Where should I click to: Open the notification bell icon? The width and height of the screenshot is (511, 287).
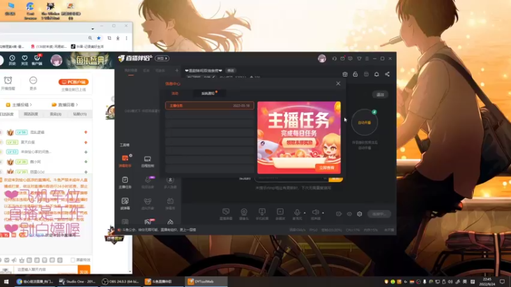(x=376, y=74)
